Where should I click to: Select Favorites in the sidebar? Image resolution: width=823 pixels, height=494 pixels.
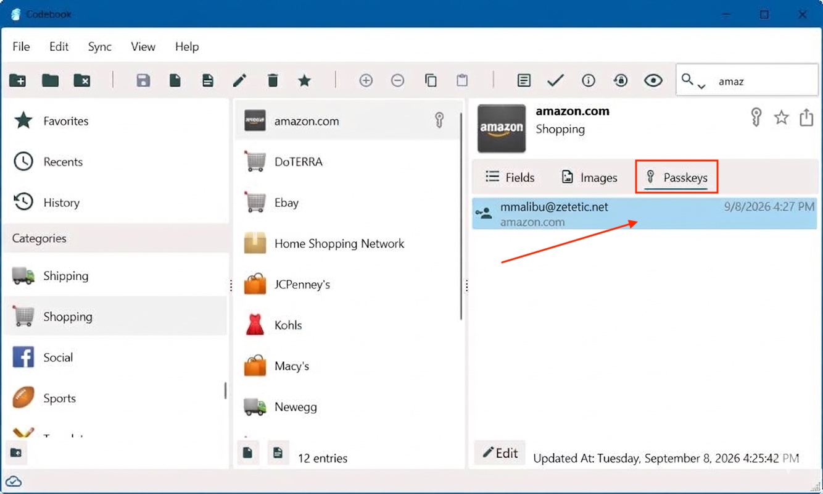(115, 121)
